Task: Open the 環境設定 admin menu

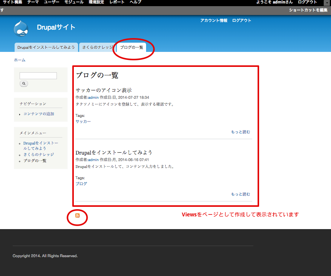Action: click(96, 2)
